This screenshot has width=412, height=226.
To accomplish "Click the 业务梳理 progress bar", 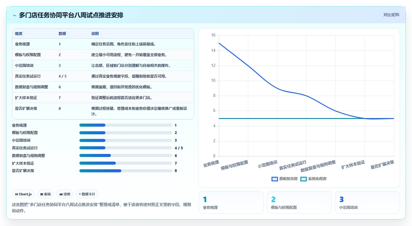I will [126, 125].
